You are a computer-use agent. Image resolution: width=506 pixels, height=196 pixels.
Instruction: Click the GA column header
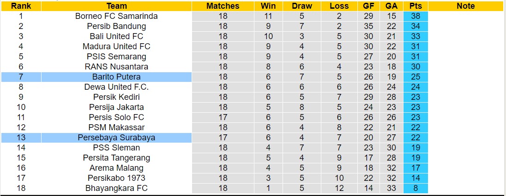tap(392, 6)
